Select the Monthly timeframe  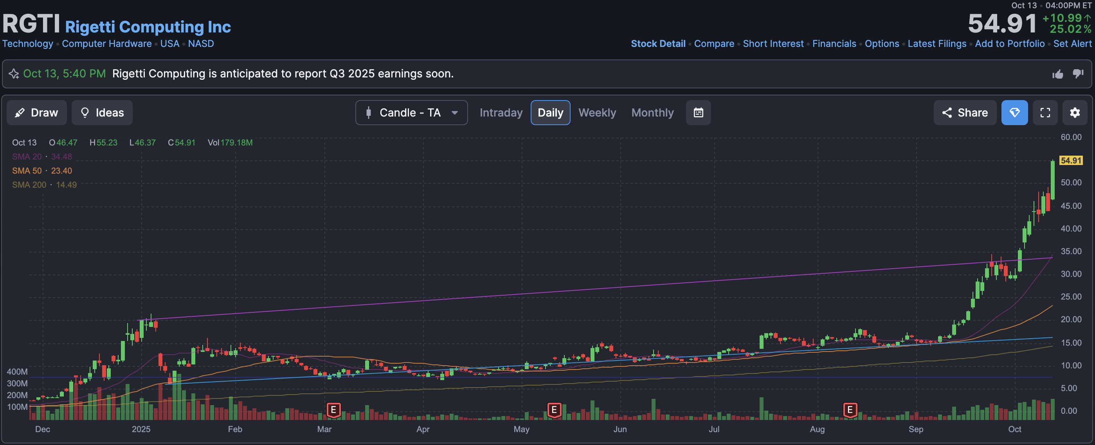pos(652,113)
